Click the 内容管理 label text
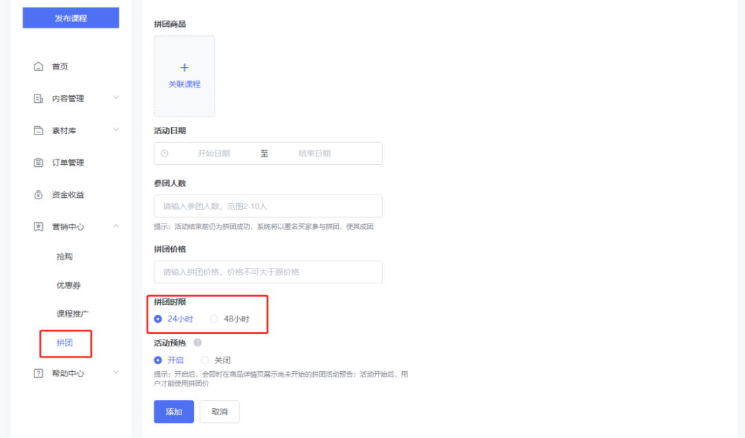 pyautogui.click(x=68, y=99)
